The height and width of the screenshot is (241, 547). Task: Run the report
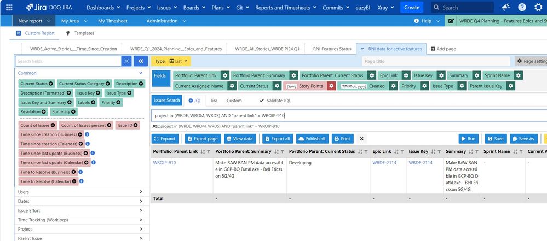pyautogui.click(x=468, y=139)
